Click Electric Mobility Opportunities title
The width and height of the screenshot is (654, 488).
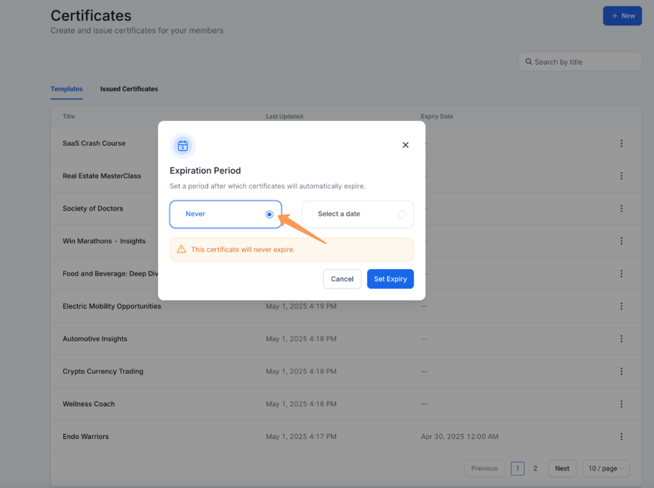(112, 306)
